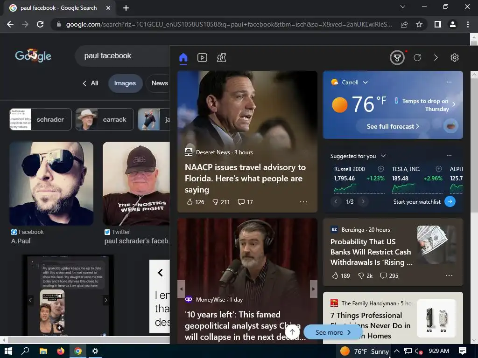This screenshot has width=478, height=358.
Task: Bookmark this page with the star icon
Action: (x=419, y=24)
